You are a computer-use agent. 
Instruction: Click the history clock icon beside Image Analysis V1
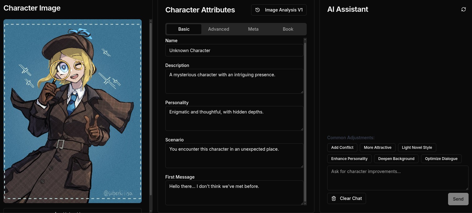258,10
